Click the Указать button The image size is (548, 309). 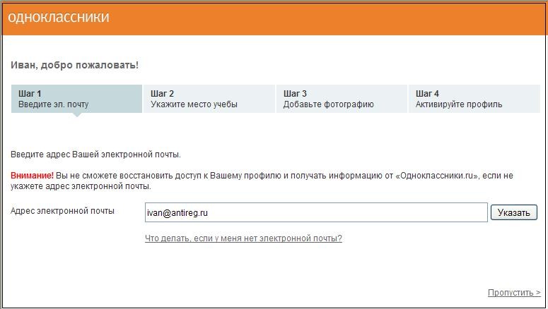[x=514, y=212]
